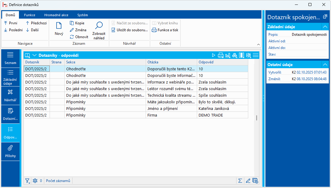The image size is (331, 188).
Task: Click the Vytvořil timestamp 02.10.2025 07:01:43
Action: point(311,72)
